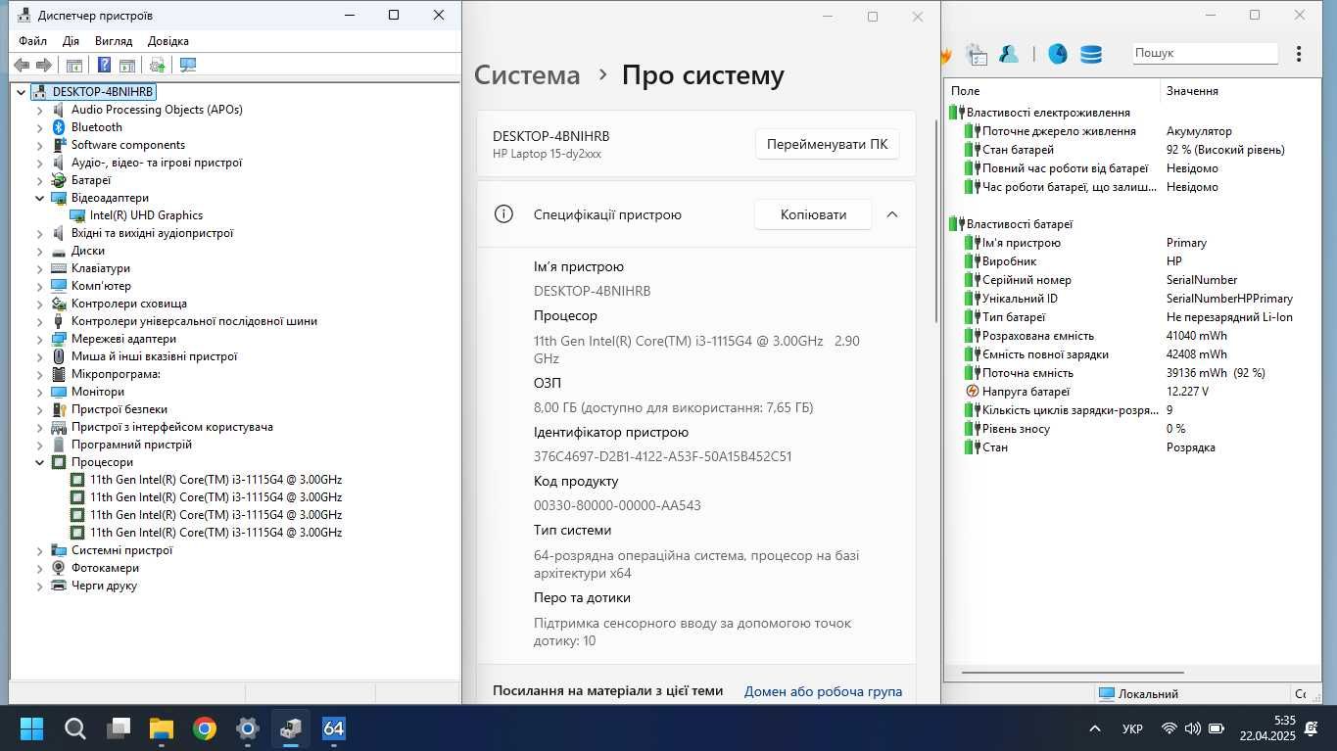Viewport: 1337px width, 751px height.
Task: Select the Черги друку tree item
Action: click(x=104, y=586)
